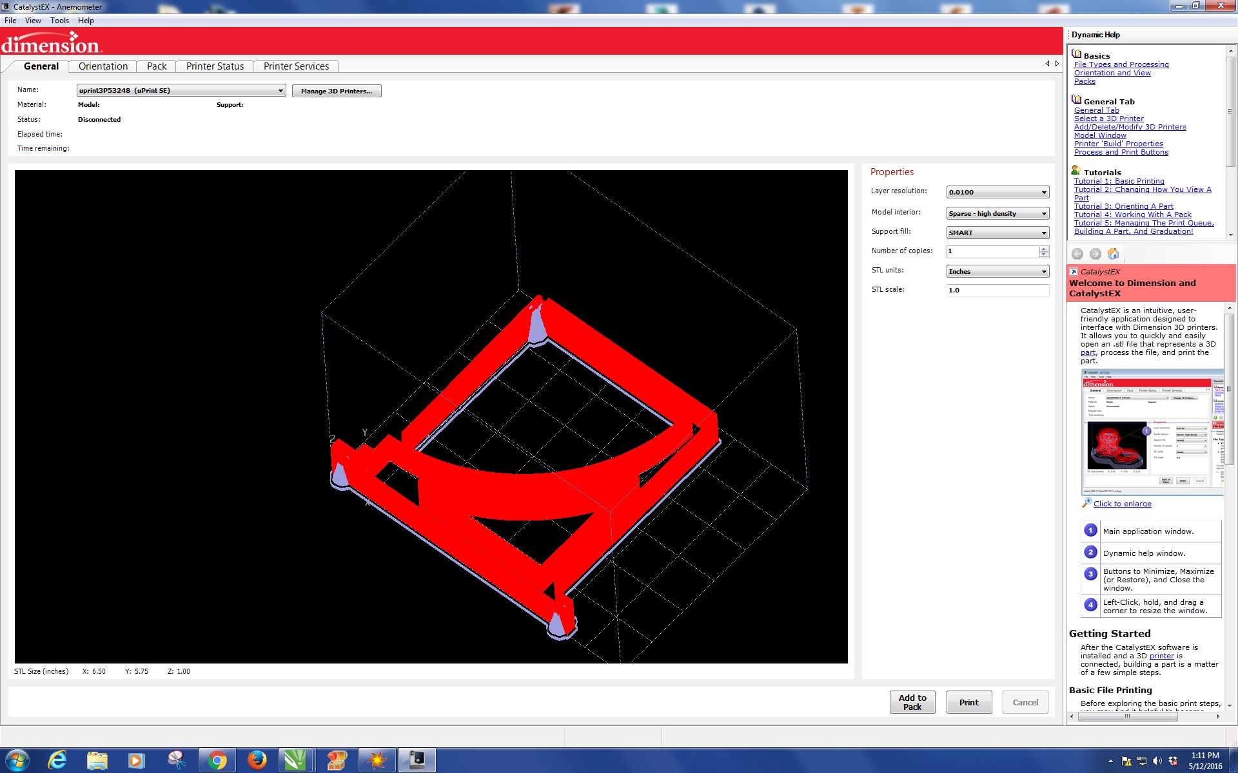Open Action Center flag in system tray
The height and width of the screenshot is (773, 1238).
(x=1126, y=761)
